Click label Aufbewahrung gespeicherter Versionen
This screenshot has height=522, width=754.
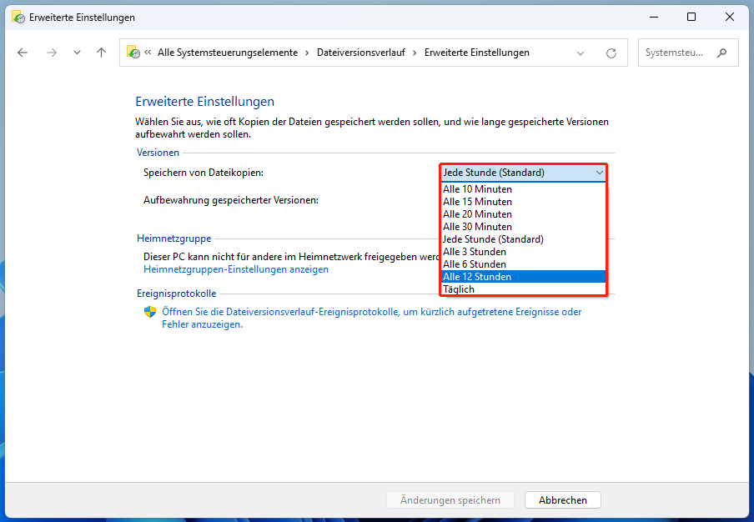coord(231,200)
